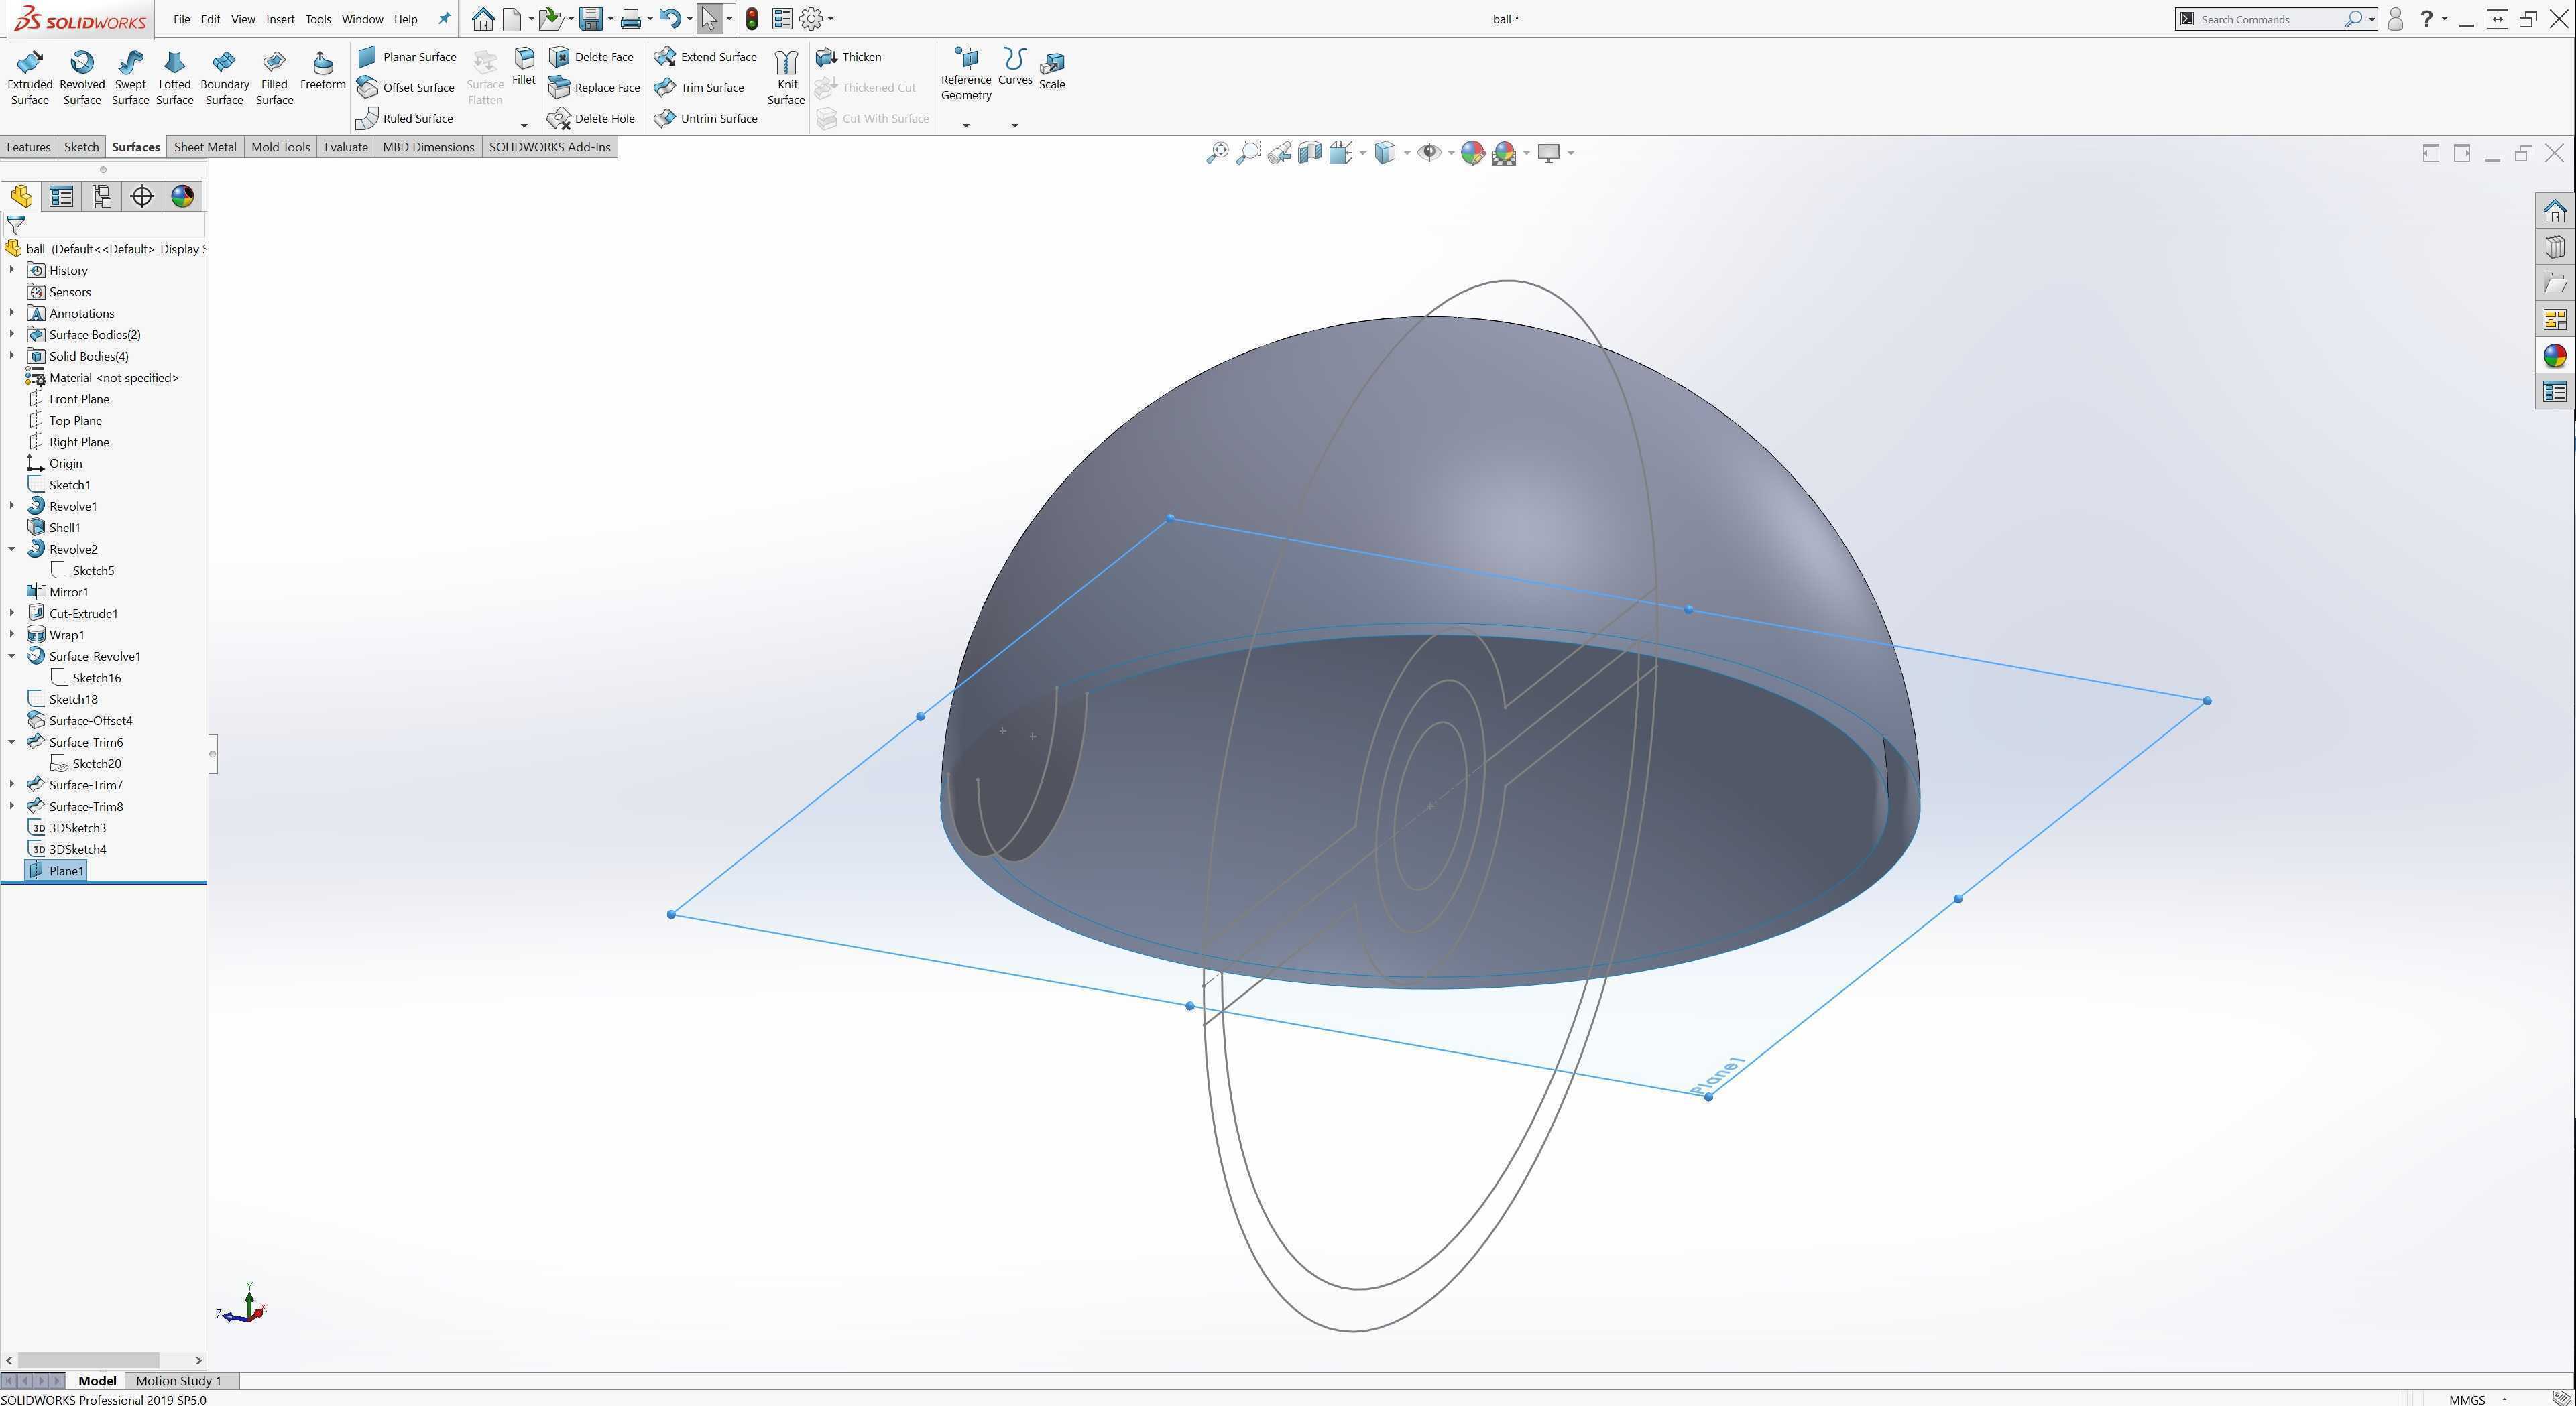This screenshot has width=2576, height=1406.
Task: Expand the Surface-Trim7 node
Action: click(x=12, y=785)
